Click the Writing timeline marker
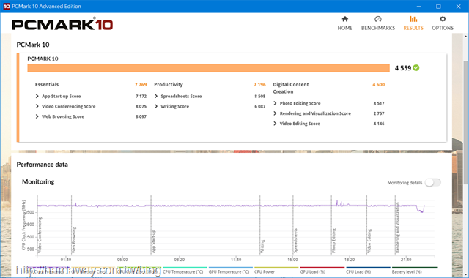This screenshot has width=469, height=278. 262,247
